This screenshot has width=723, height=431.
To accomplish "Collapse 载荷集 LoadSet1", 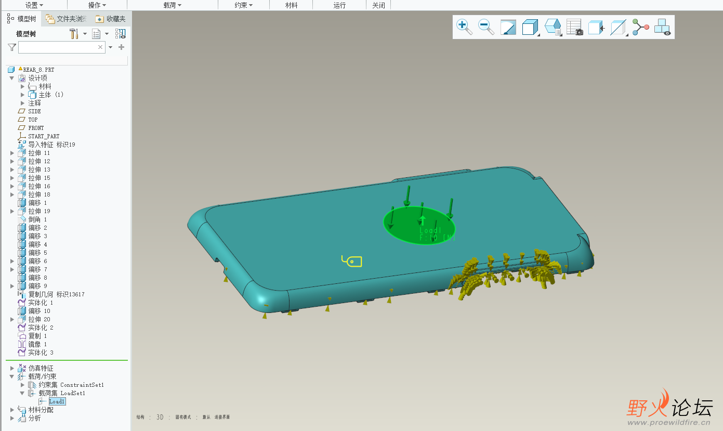I will [x=22, y=393].
